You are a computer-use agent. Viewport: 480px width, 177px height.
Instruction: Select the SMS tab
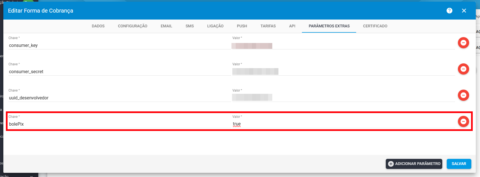pyautogui.click(x=190, y=26)
